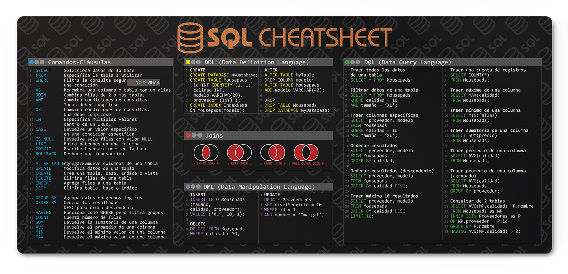Click the LIMIT 10 line in DQL
This screenshot has height=274, width=568.
pyautogui.click(x=362, y=216)
